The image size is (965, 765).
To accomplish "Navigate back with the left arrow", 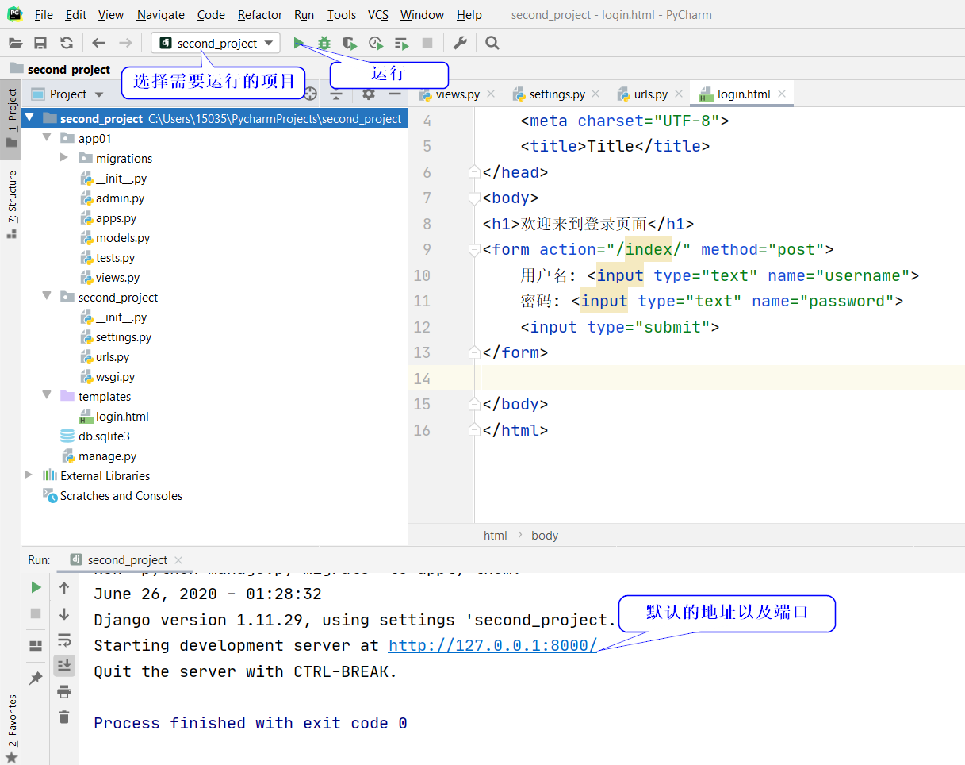I will tap(98, 43).
